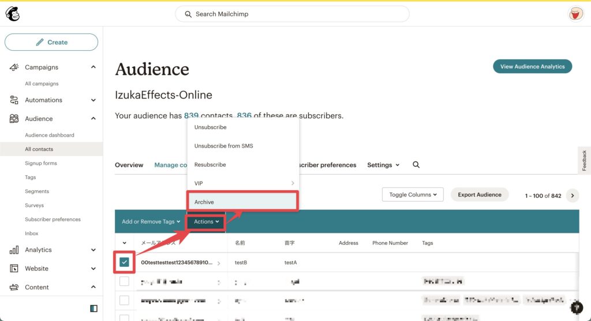The height and width of the screenshot is (321, 591).
Task: Select All contacts in sidebar
Action: tap(51, 149)
